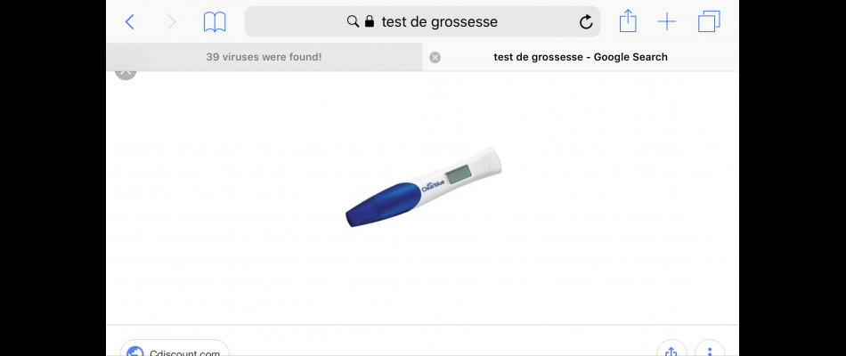Open the Safari share sheet in toolbar

pyautogui.click(x=628, y=21)
